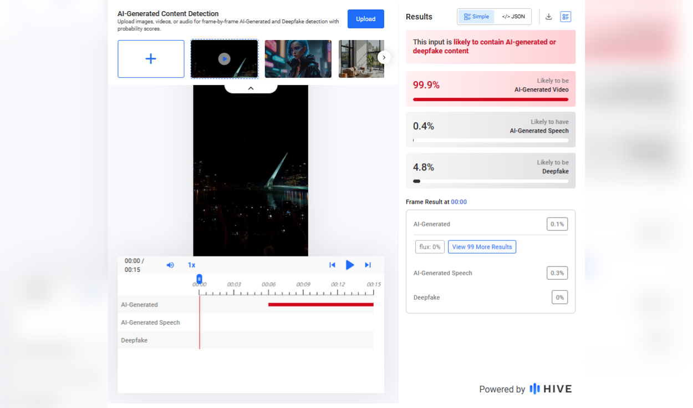Collapse the thumbnail strip with chevron
This screenshot has width=693, height=408.
pyautogui.click(x=251, y=88)
